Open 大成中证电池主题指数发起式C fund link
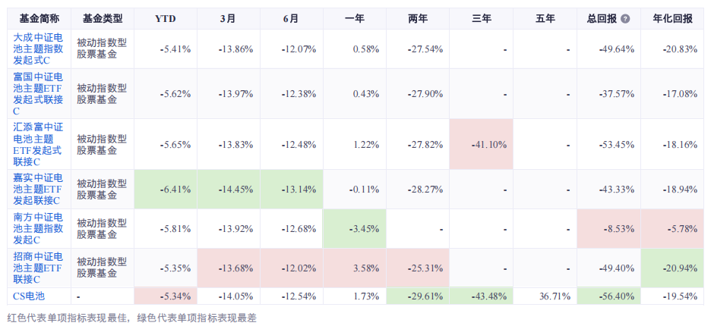 [39, 49]
